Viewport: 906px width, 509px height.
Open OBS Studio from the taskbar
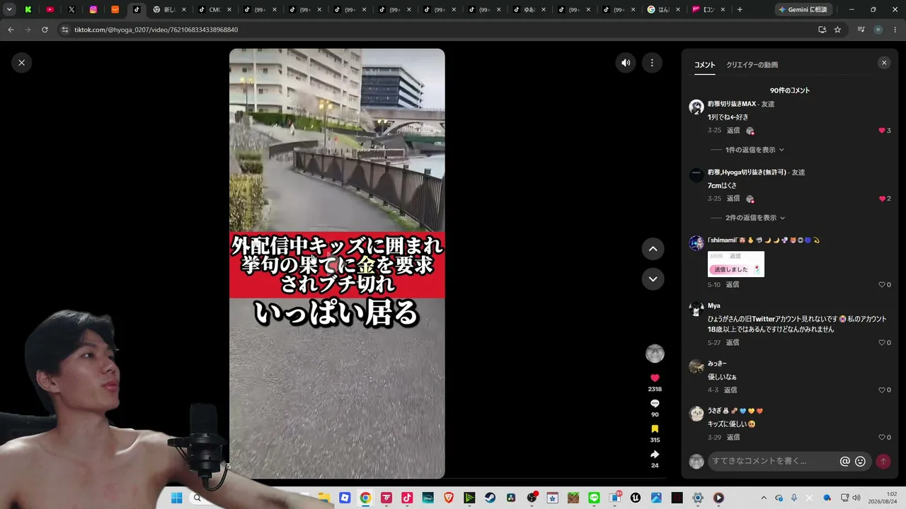point(532,498)
